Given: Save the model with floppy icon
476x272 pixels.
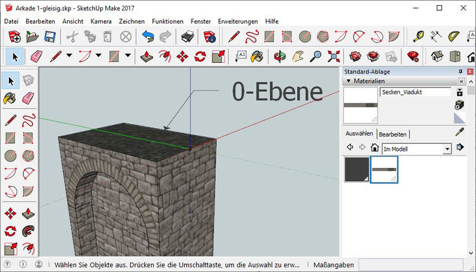Looking at the screenshot, I should [50, 37].
